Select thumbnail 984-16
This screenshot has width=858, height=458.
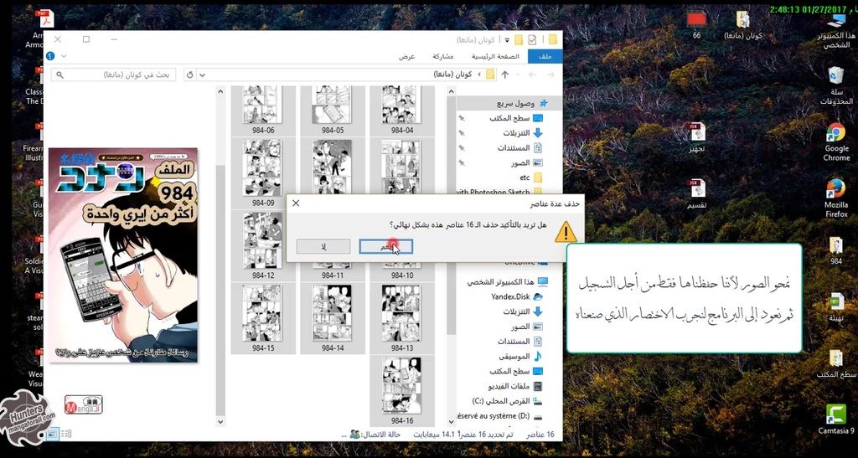coord(401,391)
